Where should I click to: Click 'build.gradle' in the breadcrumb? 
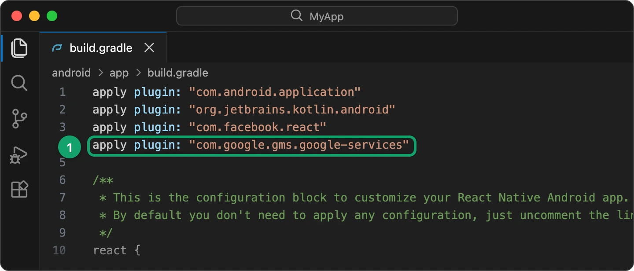(178, 73)
